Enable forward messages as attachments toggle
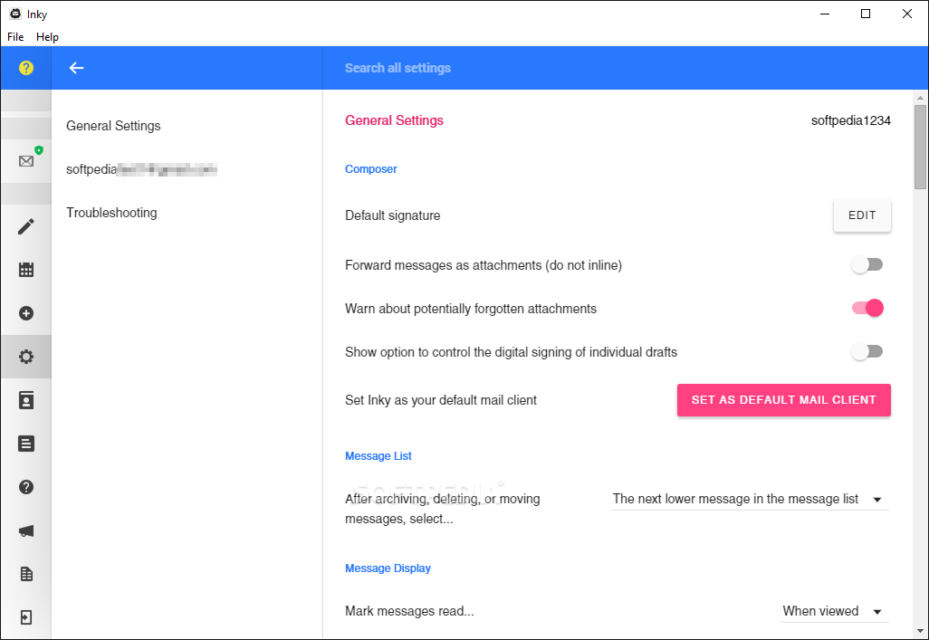The image size is (929, 640). pyautogui.click(x=867, y=265)
